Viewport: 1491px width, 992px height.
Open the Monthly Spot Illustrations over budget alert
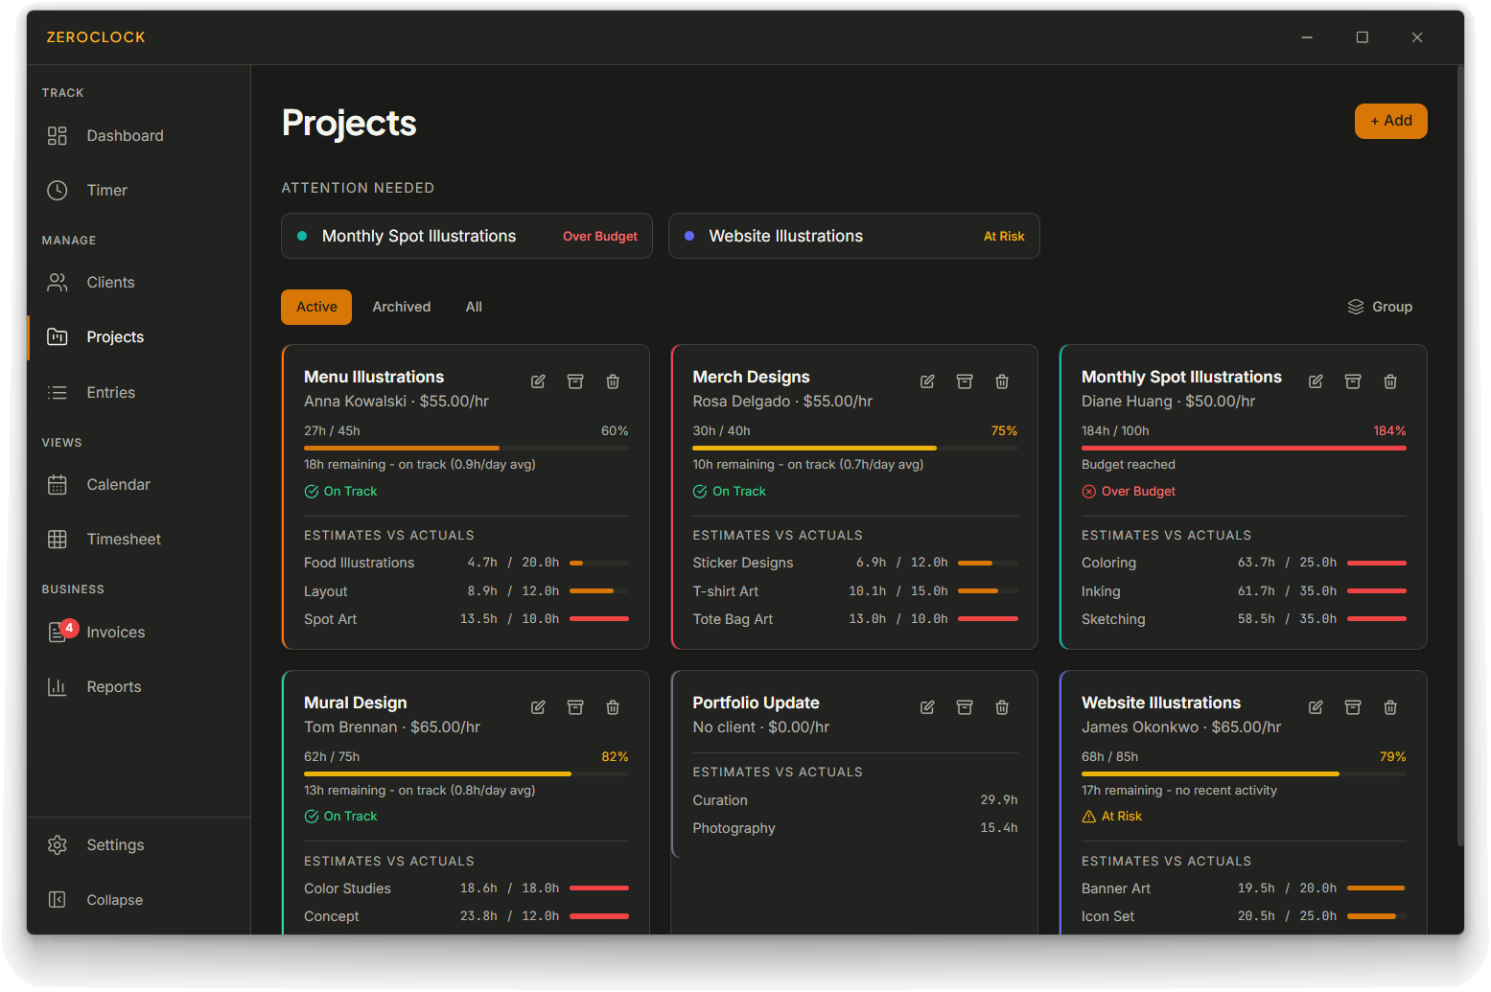(467, 236)
